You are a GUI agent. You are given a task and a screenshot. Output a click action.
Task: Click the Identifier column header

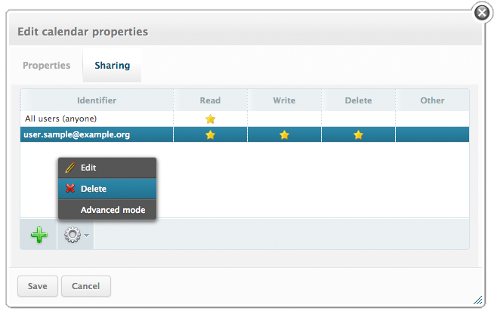(97, 100)
